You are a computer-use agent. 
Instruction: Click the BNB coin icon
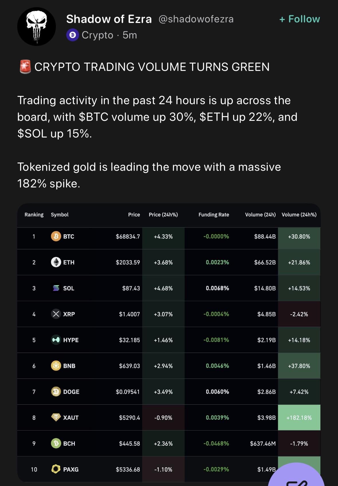click(56, 366)
